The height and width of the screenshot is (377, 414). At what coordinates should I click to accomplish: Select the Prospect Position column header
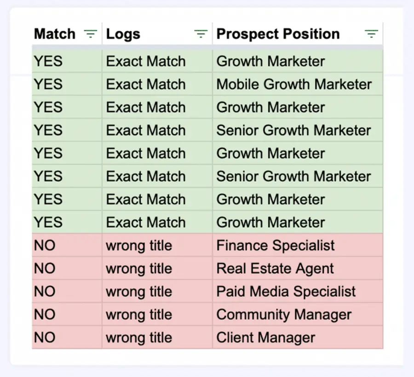(x=298, y=34)
